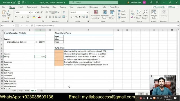Open Font Color dropdown arrow
The image size is (180, 101).
point(42,17)
